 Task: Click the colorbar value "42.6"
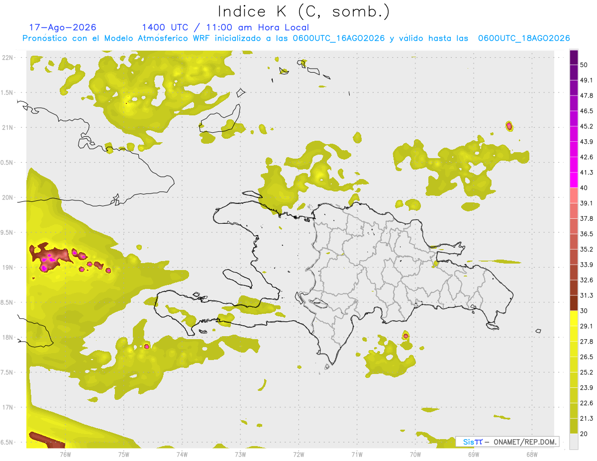[587, 157]
